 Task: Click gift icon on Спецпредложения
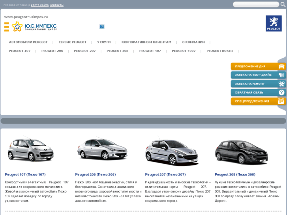coord(281,101)
